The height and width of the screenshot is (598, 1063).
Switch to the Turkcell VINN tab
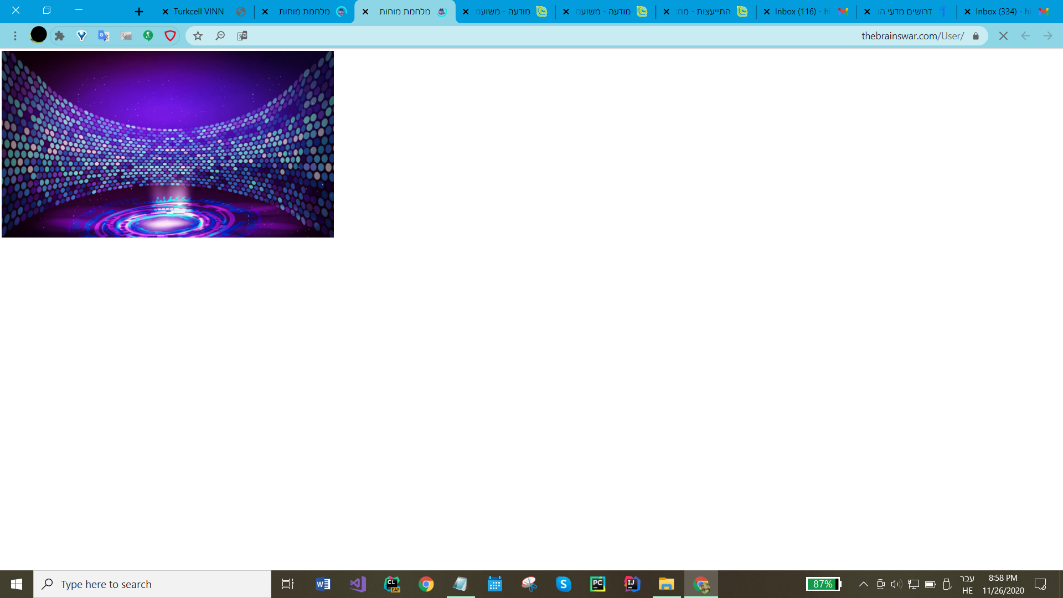[198, 11]
